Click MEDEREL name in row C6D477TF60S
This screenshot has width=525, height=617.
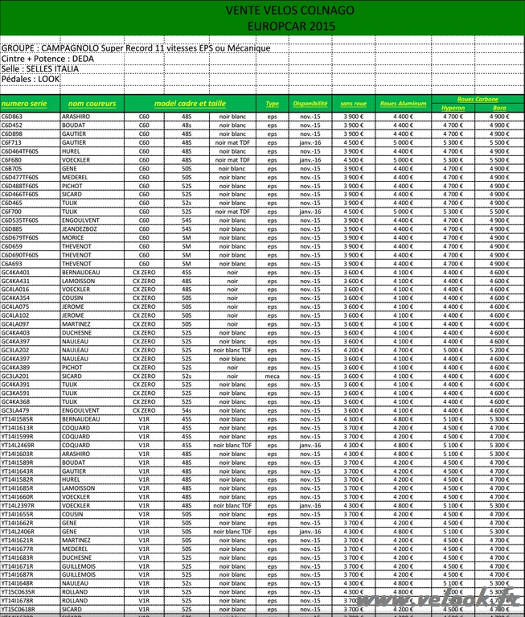pos(75,177)
